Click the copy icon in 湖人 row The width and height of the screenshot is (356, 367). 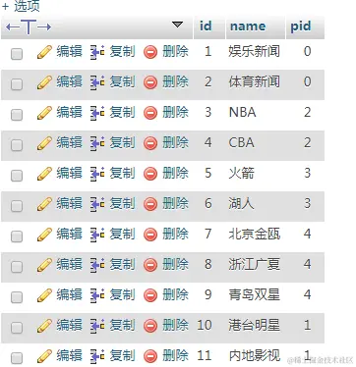tap(97, 204)
